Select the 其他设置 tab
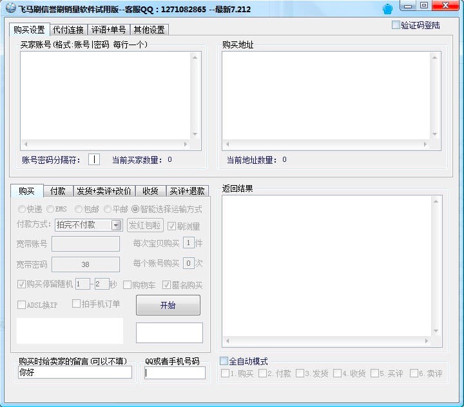The height and width of the screenshot is (407, 464). (x=148, y=30)
